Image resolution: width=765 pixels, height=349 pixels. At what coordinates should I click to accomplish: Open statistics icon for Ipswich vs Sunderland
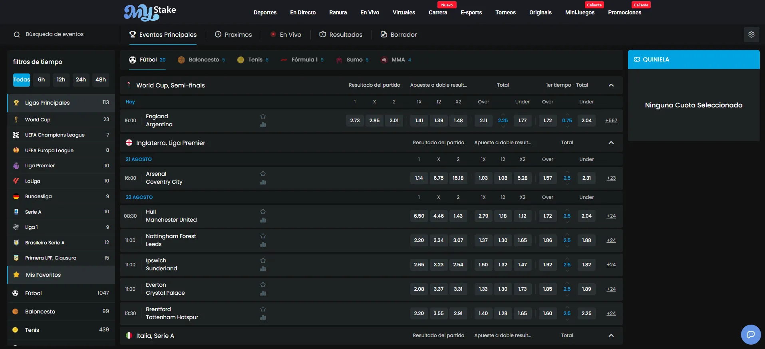[263, 269]
